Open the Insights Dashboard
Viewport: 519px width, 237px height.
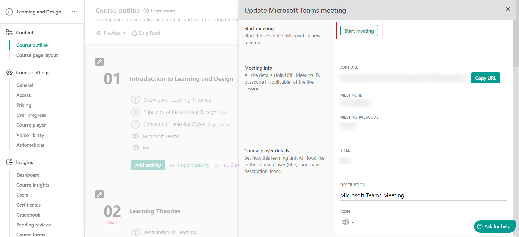[28, 175]
